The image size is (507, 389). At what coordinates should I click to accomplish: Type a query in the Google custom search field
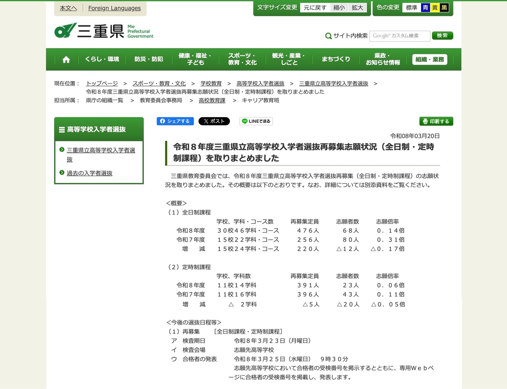click(400, 36)
